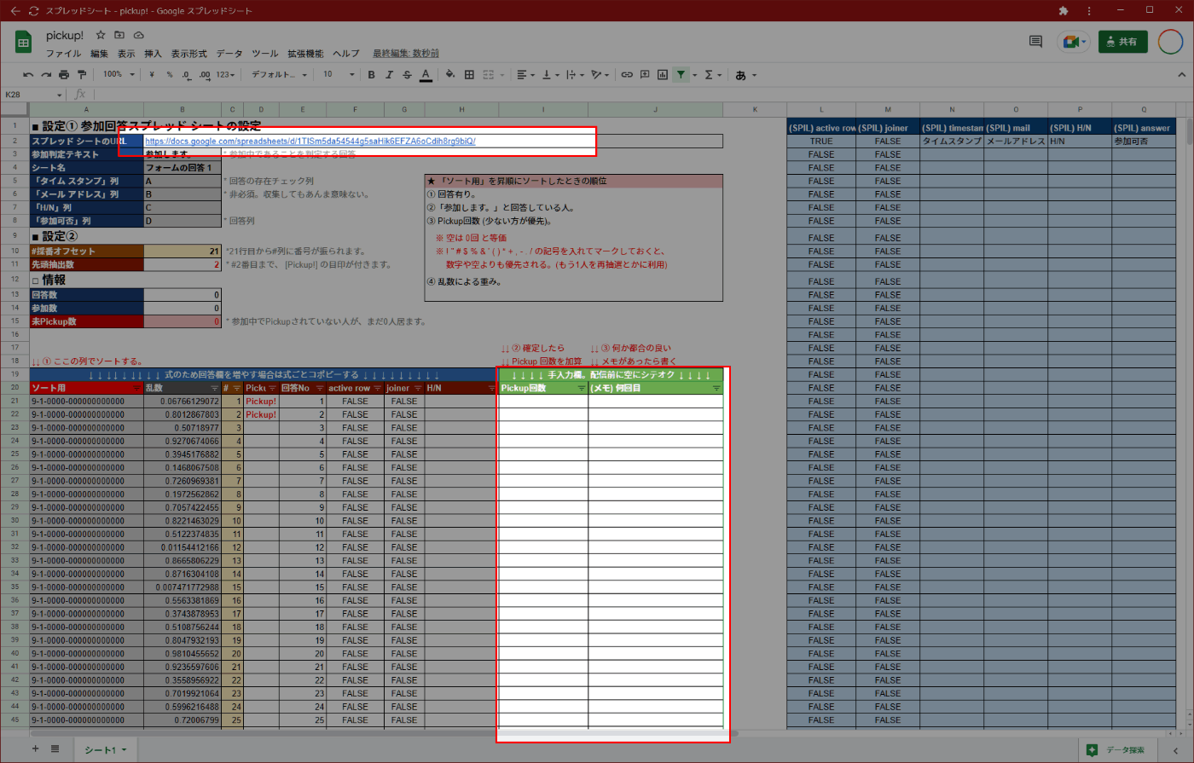
Task: Click the データ探索 explore button
Action: pyautogui.click(x=1116, y=750)
